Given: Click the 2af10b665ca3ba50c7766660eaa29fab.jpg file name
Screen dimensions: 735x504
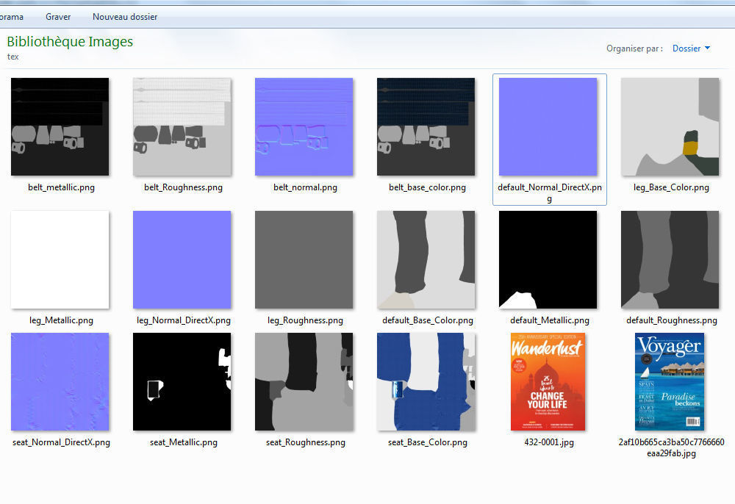Looking at the screenshot, I should coord(671,447).
